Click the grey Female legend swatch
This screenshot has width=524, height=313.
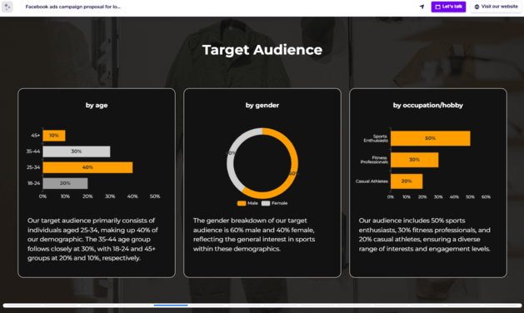[x=266, y=203]
